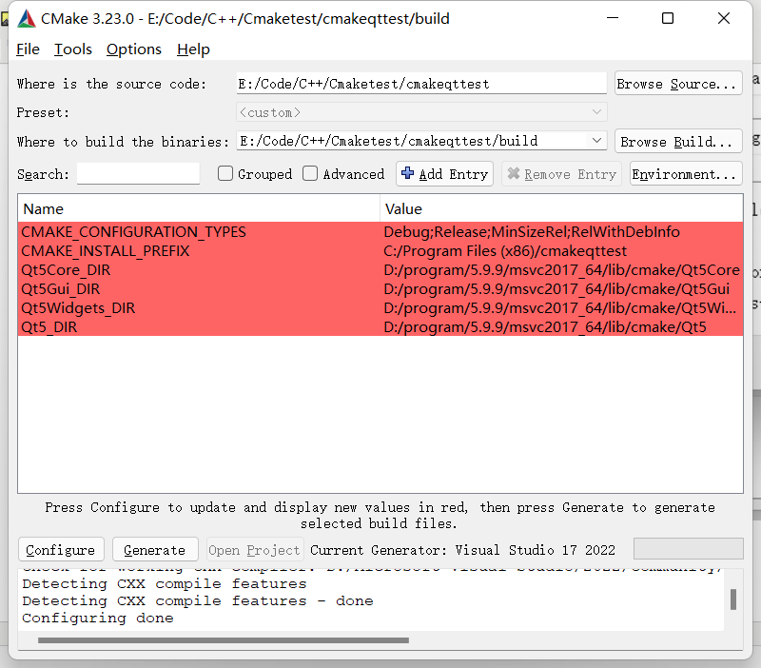Click the Open Project button

pos(255,550)
